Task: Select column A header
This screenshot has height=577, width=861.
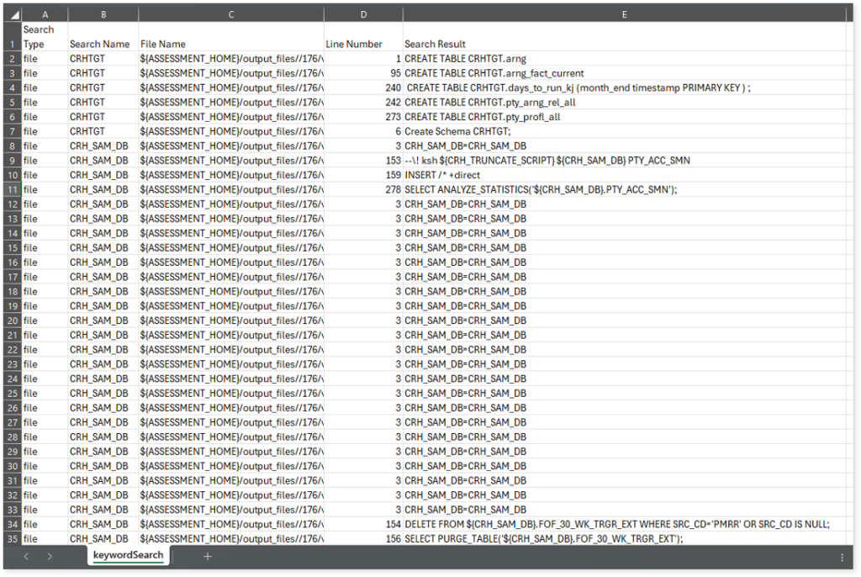Action: coord(45,14)
